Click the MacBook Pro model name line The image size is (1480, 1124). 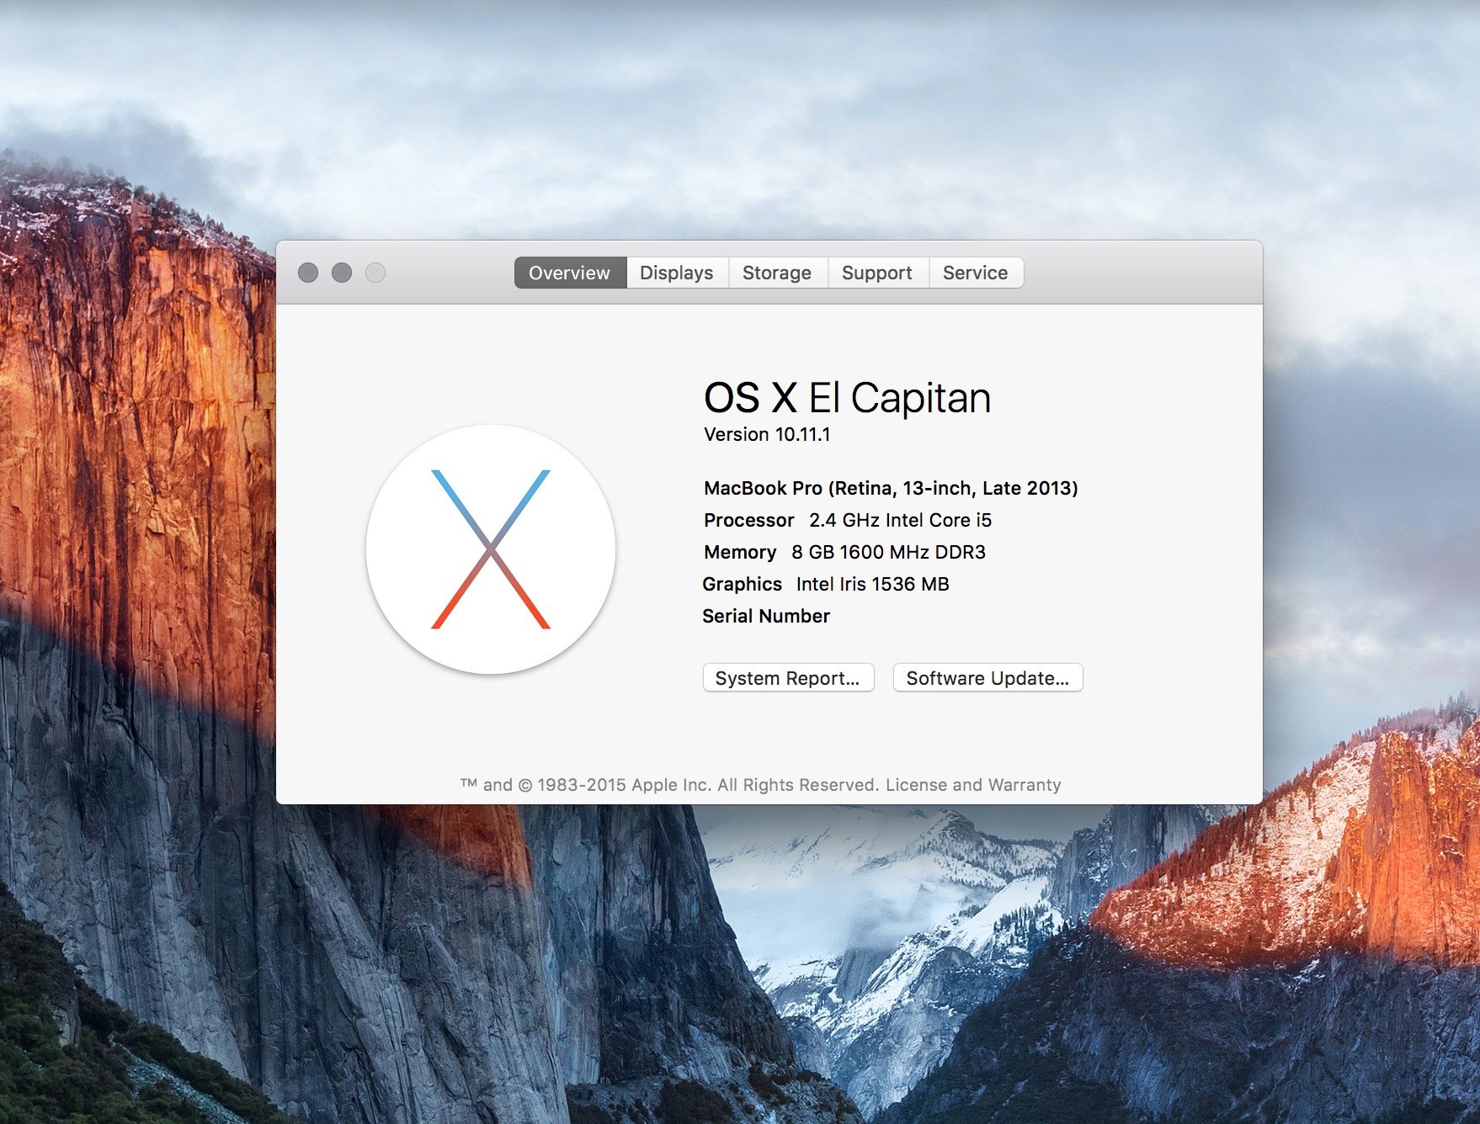click(x=891, y=489)
